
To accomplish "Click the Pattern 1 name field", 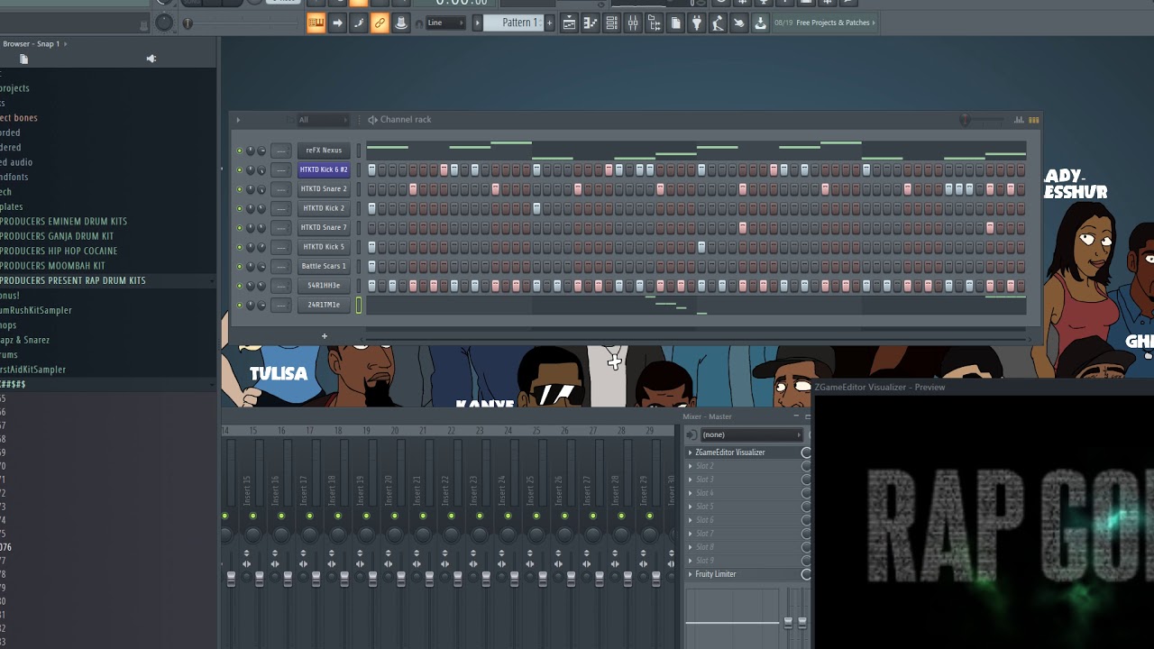I will [514, 23].
